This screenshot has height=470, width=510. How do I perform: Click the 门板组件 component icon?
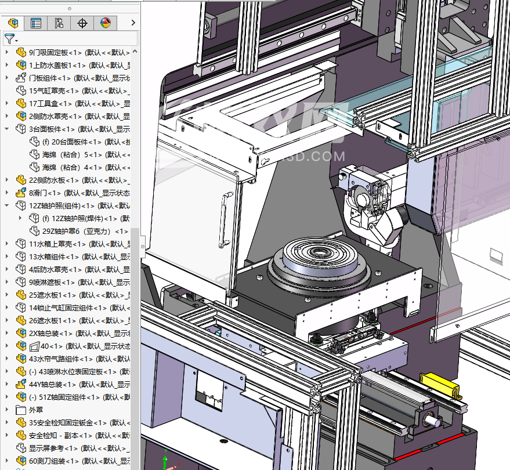(21, 78)
